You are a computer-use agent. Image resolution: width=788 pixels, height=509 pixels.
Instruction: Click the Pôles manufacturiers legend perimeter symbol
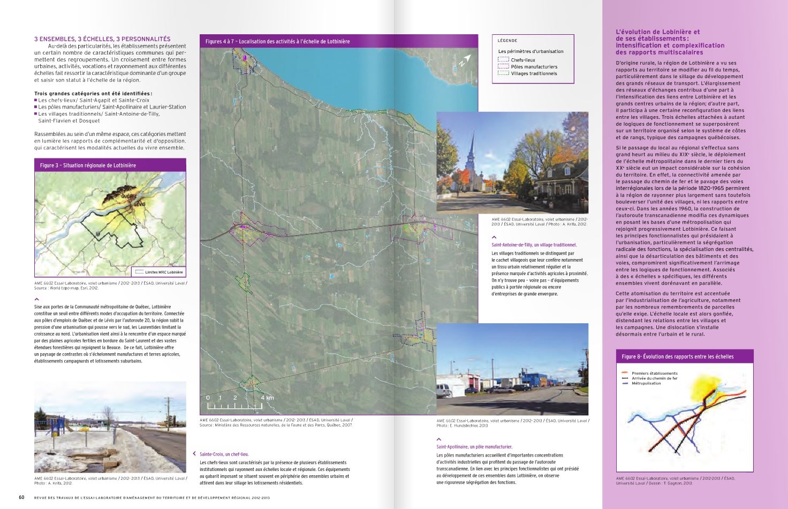503,67
